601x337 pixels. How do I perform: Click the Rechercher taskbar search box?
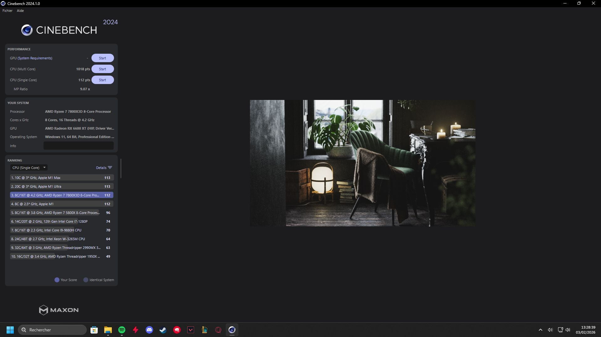[52, 330]
